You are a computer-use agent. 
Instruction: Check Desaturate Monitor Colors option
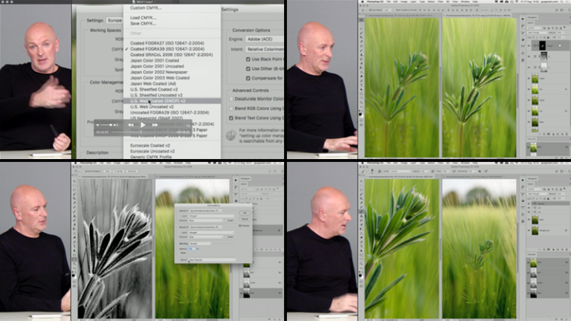click(x=230, y=99)
